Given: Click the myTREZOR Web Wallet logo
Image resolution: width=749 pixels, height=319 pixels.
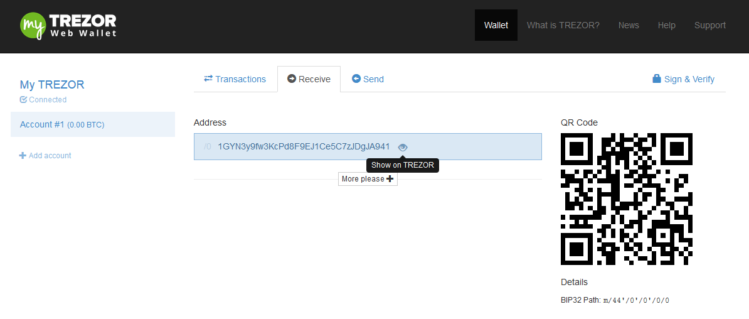Looking at the screenshot, I should pos(68,25).
